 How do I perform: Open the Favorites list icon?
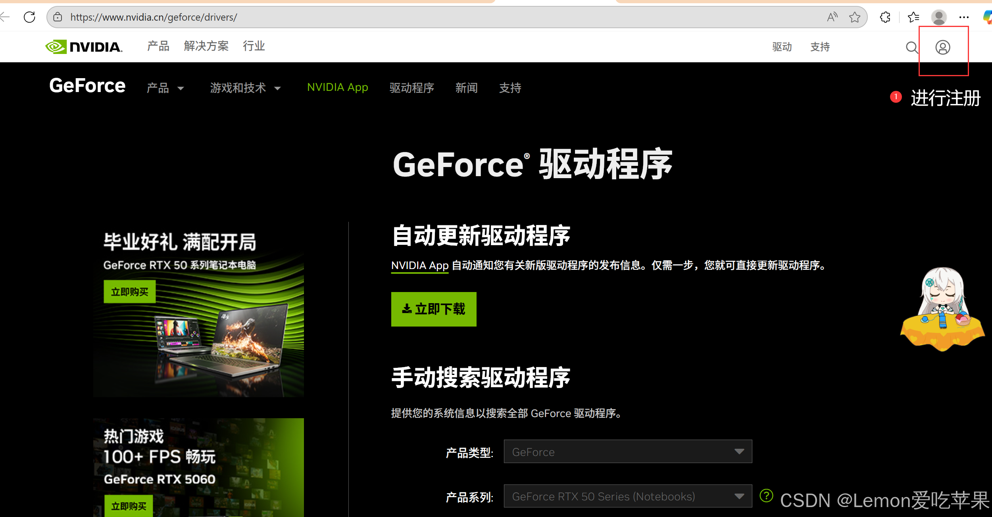pyautogui.click(x=913, y=17)
